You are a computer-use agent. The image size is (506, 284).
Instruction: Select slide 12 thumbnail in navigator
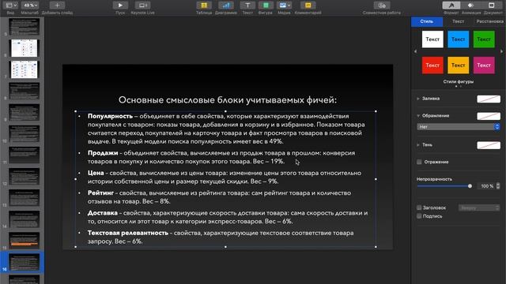25,177
